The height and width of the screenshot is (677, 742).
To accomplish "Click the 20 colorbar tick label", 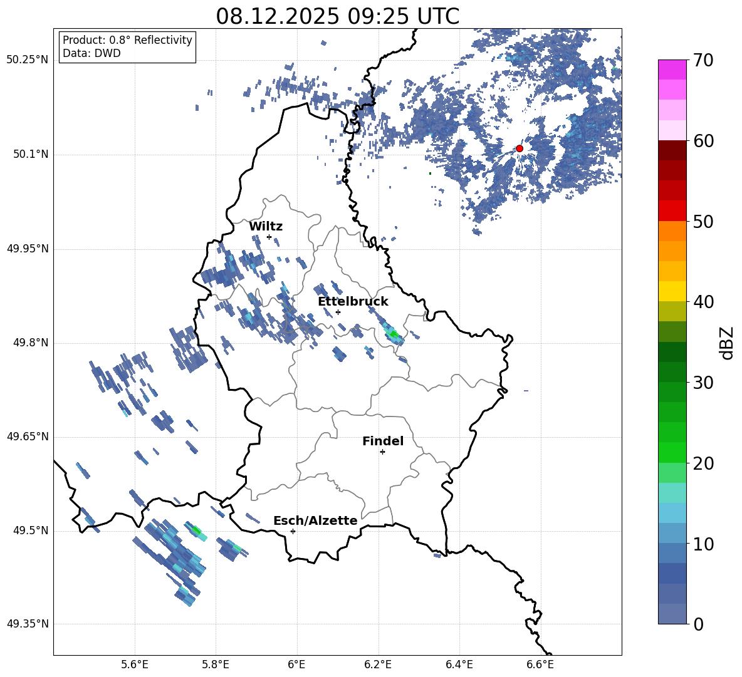I will click(x=703, y=463).
